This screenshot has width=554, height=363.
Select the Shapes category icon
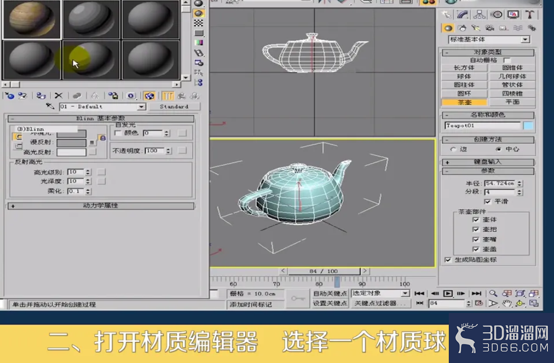point(462,28)
